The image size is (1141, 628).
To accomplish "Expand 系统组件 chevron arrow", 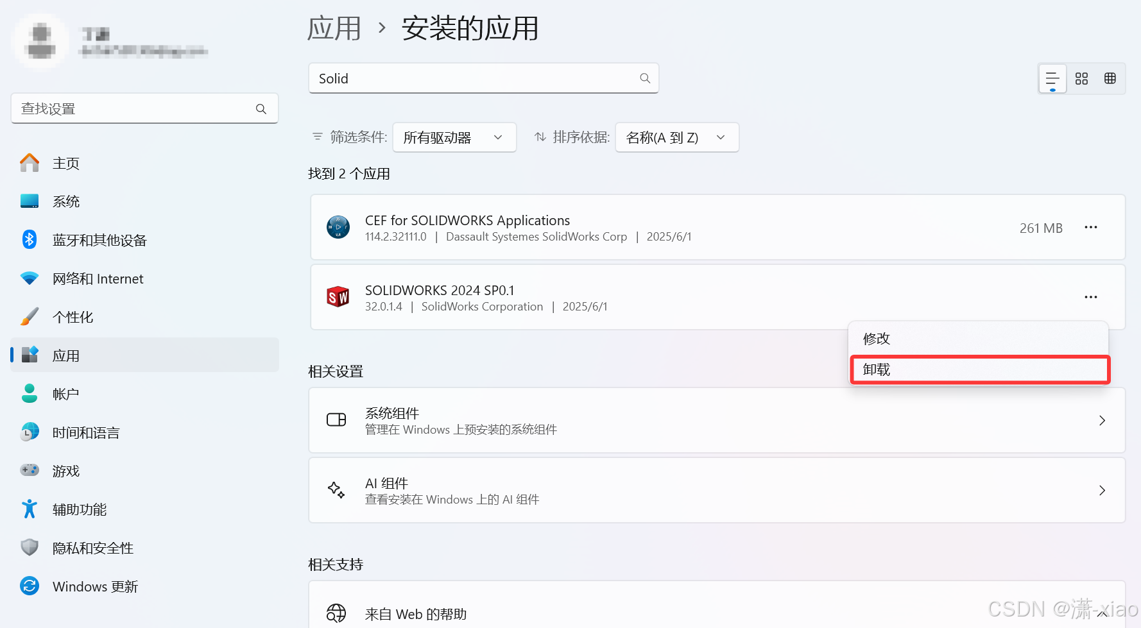I will [x=1102, y=421].
